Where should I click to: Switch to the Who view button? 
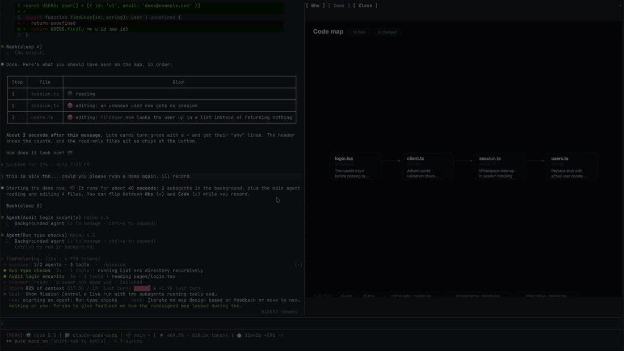[x=315, y=6]
